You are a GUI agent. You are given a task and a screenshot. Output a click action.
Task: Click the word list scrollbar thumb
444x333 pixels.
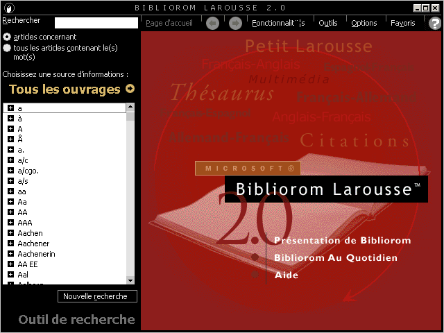130,116
